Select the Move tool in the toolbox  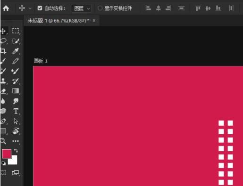tap(3, 31)
